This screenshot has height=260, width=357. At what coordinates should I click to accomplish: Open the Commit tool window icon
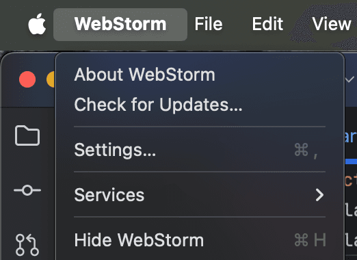[27, 190]
